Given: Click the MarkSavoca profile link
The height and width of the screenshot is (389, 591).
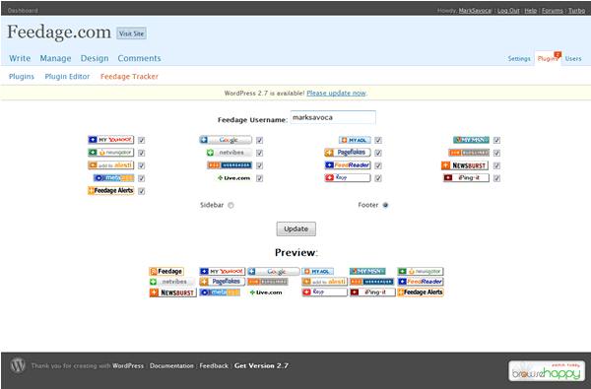Looking at the screenshot, I should tap(475, 11).
